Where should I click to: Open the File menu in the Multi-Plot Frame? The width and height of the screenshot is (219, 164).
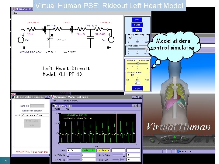54,101
